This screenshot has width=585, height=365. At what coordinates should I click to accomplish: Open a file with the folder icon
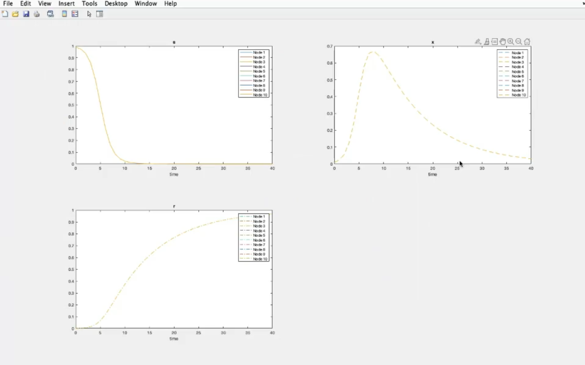tap(15, 14)
